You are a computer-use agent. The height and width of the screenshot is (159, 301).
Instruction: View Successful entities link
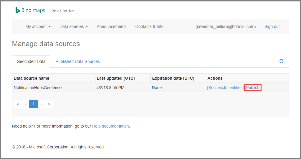(x=226, y=88)
